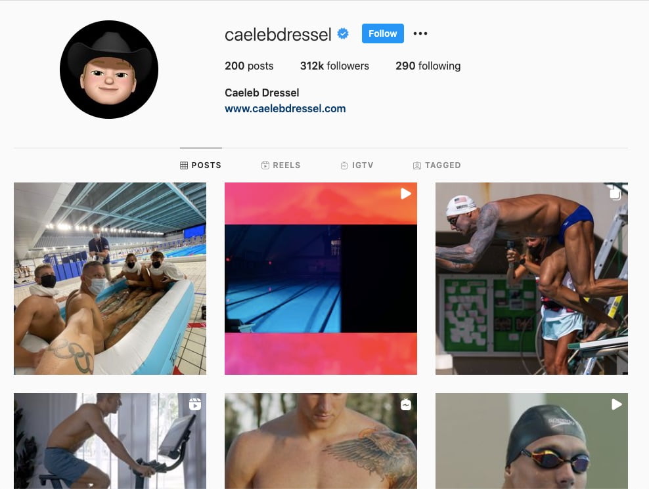649x489 pixels.
Task: Open the inflatable ice bath pool photo
Action: [x=110, y=278]
